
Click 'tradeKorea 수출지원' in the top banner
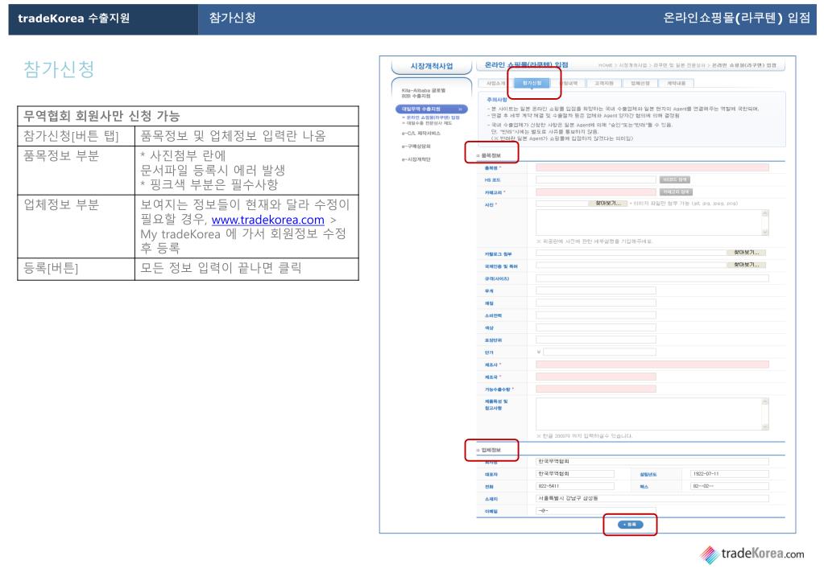[x=73, y=19]
